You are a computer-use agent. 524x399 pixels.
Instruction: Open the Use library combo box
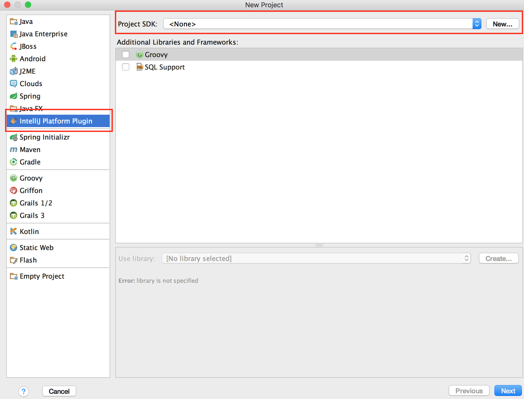click(316, 258)
